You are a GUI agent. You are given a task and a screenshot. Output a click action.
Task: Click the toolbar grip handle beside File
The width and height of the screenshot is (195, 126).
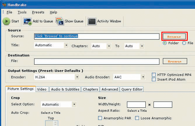point(3,12)
